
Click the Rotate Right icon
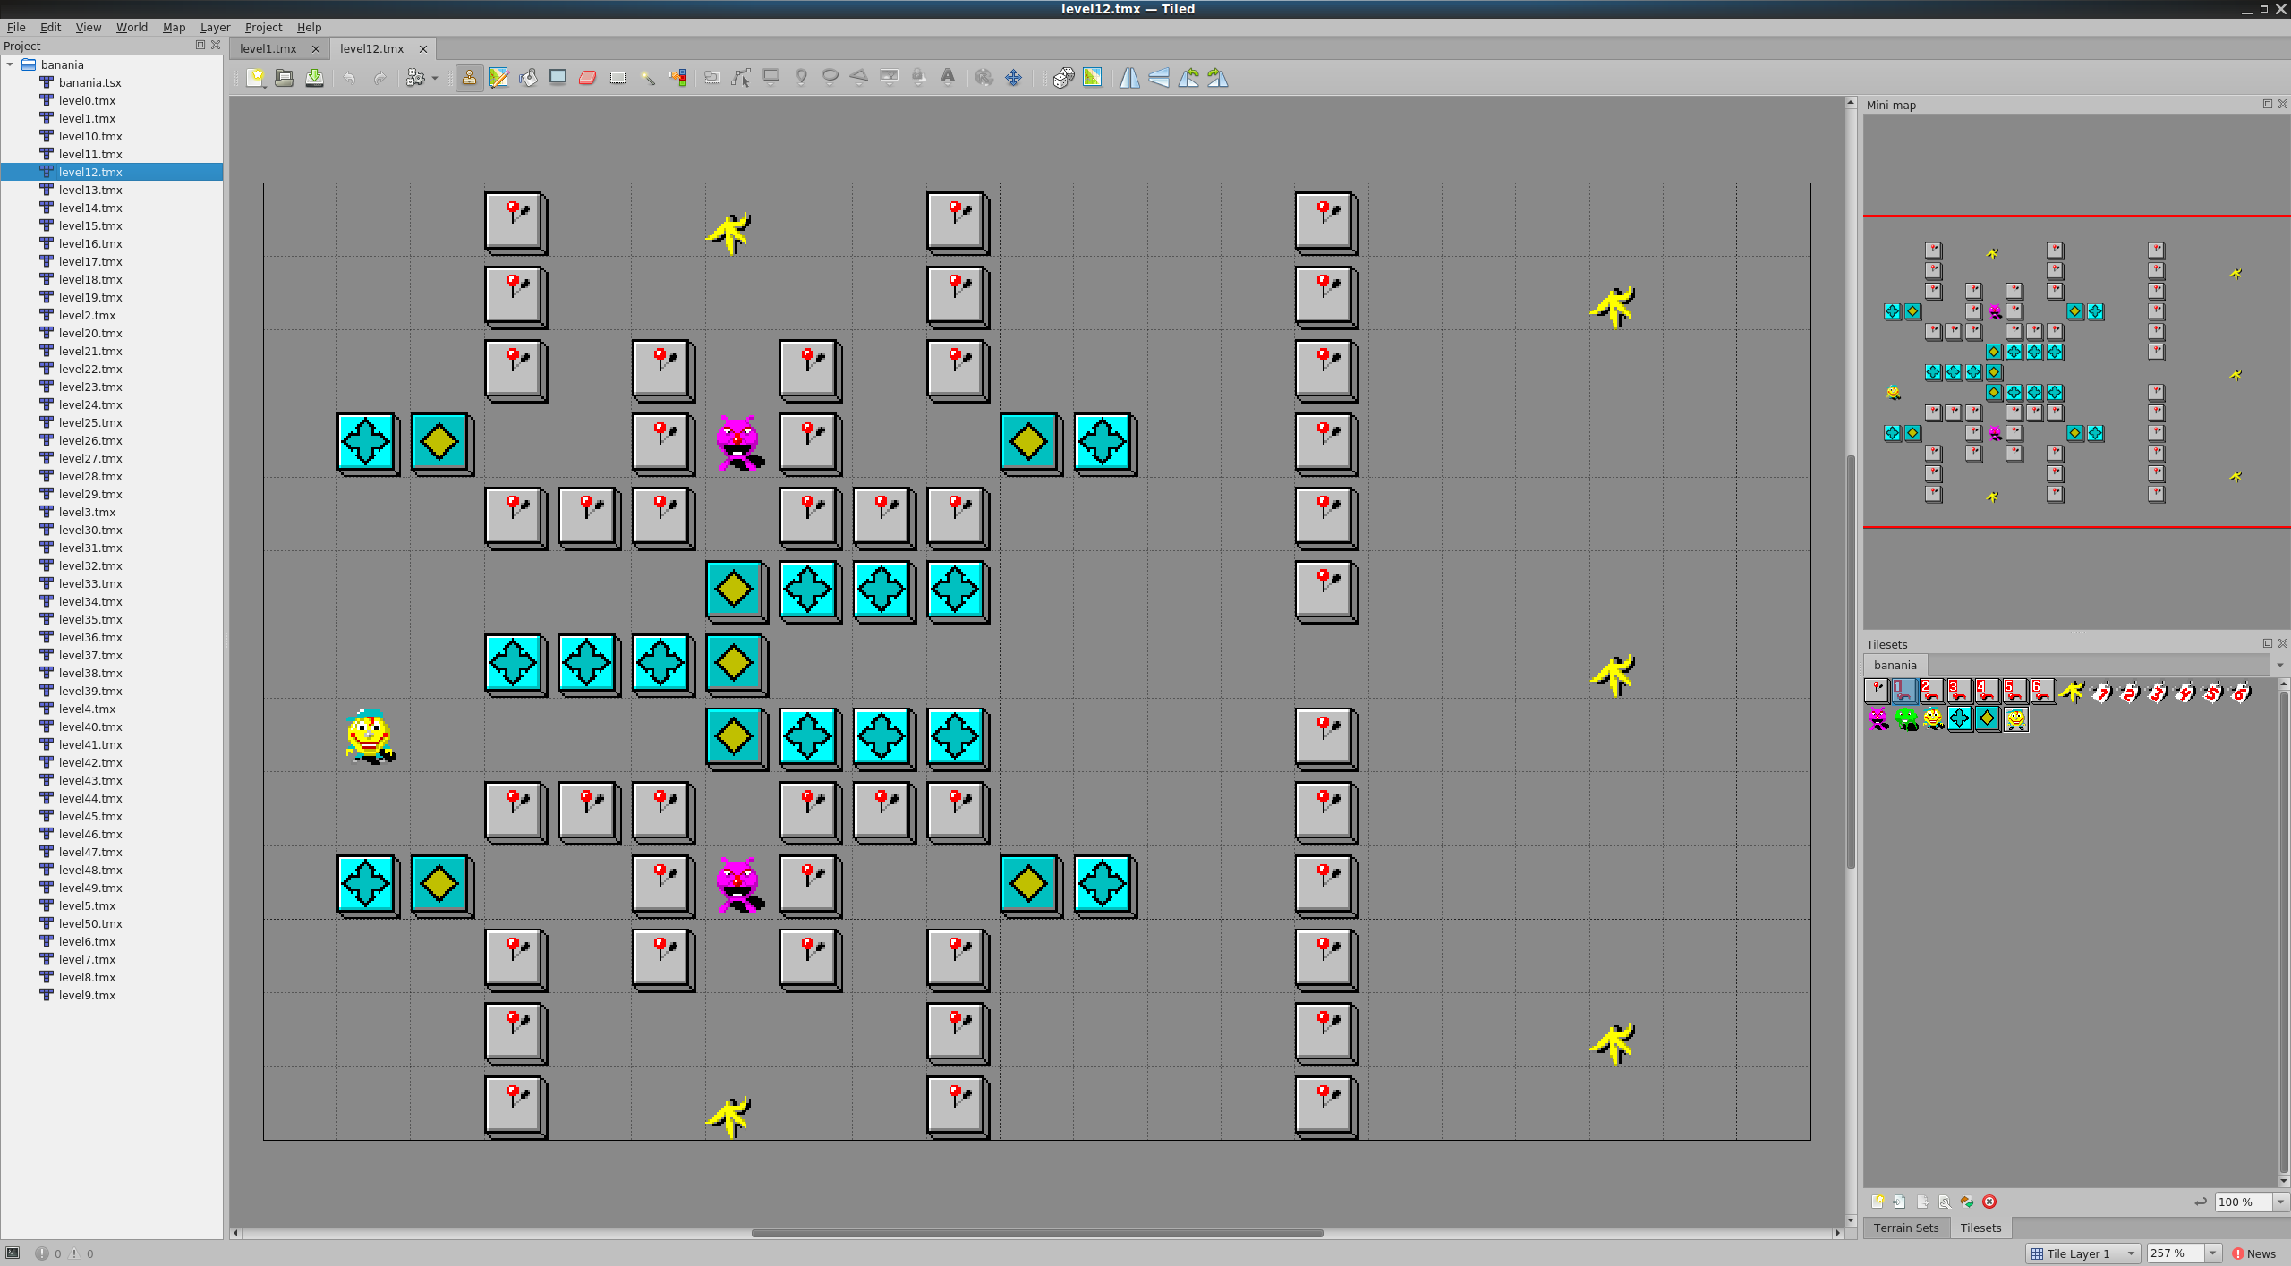(x=1218, y=78)
